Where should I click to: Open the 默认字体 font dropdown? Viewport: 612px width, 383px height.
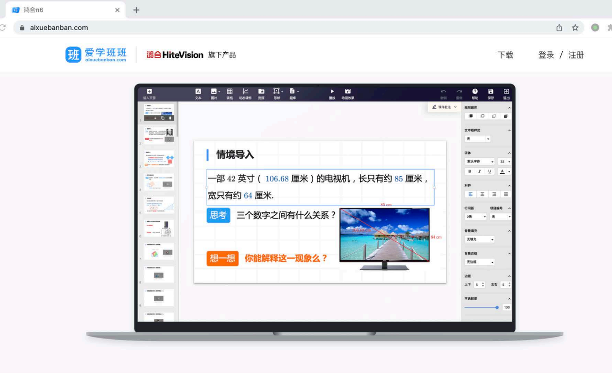[x=479, y=161]
